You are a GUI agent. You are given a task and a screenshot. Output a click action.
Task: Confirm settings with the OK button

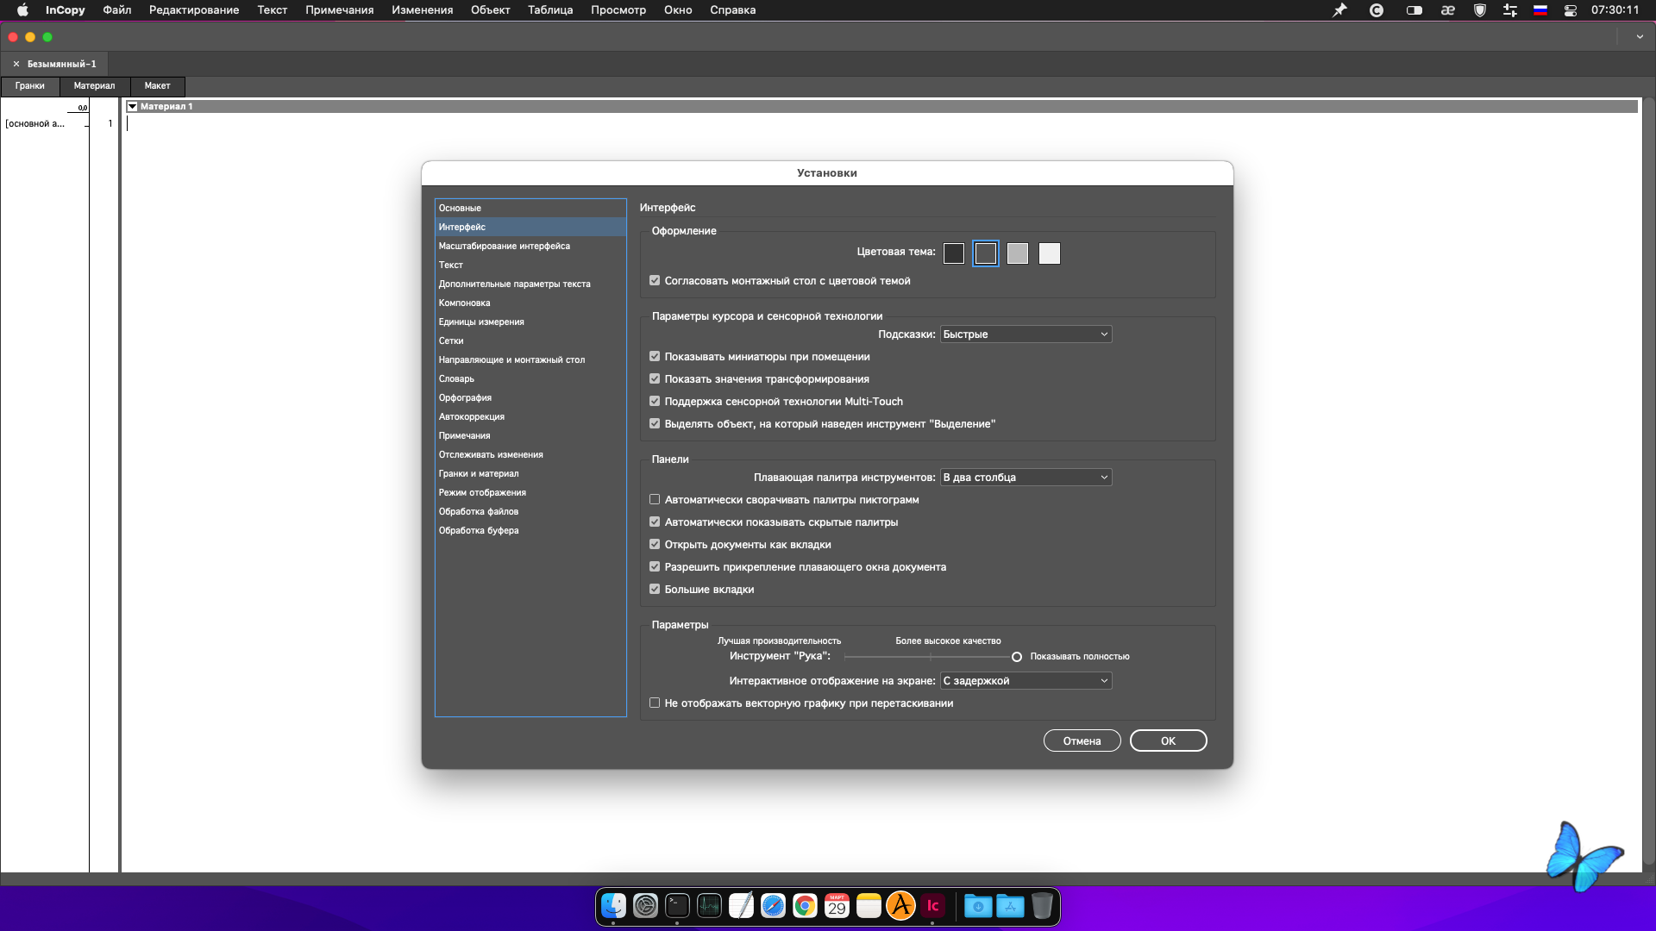coord(1168,741)
